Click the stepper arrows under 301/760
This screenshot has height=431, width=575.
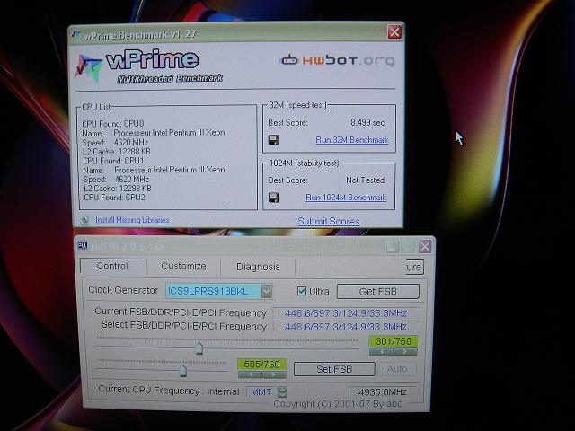click(394, 352)
